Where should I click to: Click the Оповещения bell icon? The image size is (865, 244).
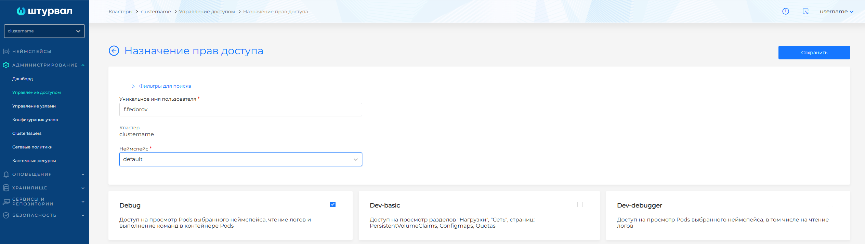[x=6, y=174]
